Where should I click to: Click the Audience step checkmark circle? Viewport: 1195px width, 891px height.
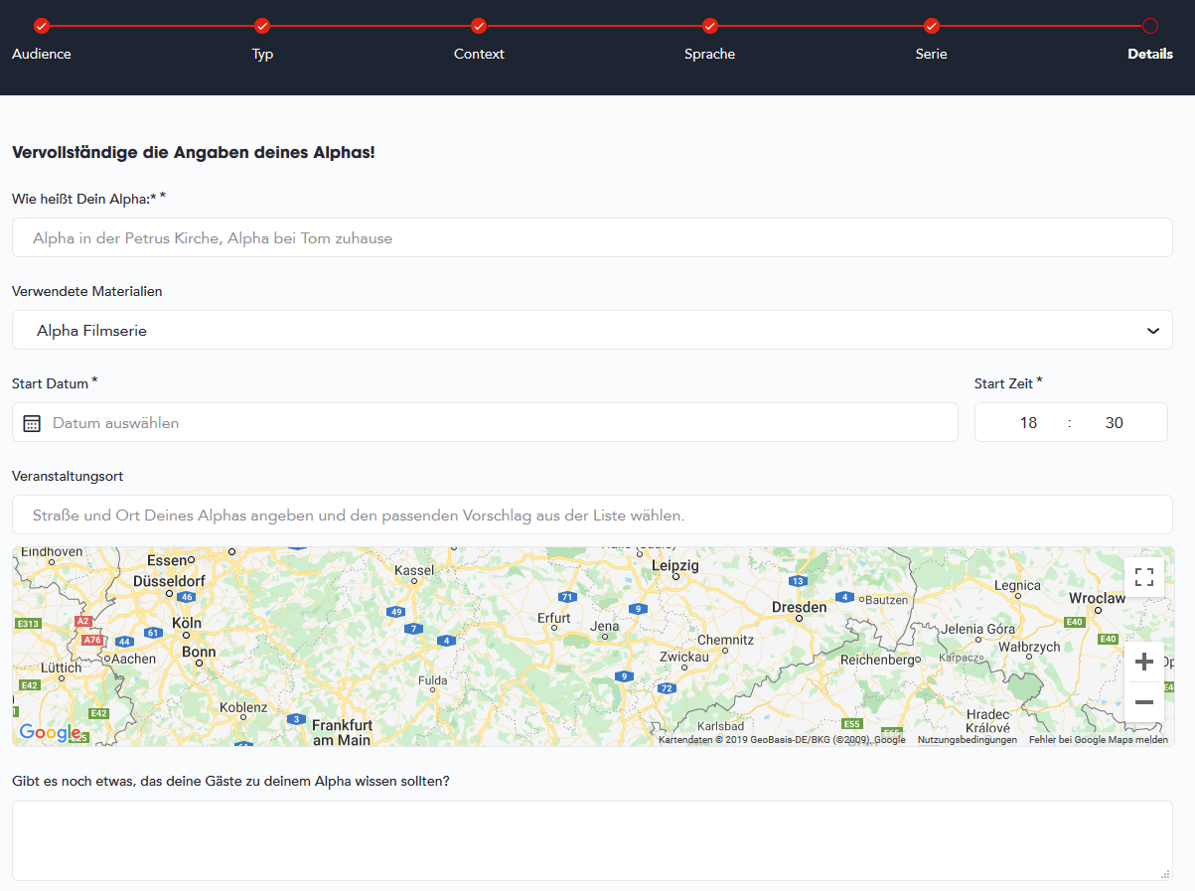tap(42, 26)
